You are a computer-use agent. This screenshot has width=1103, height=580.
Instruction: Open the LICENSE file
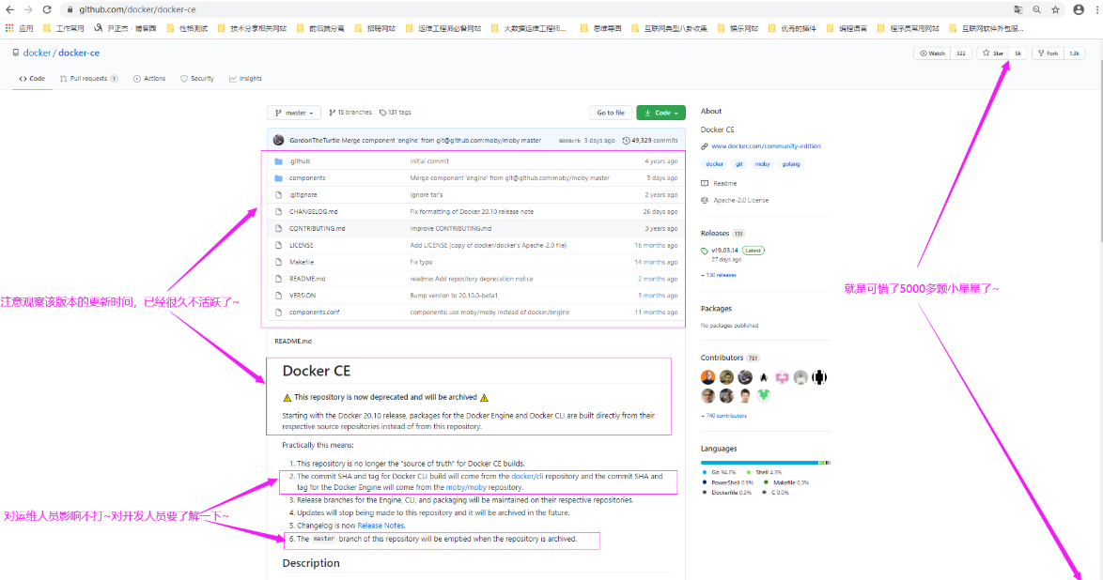(301, 245)
